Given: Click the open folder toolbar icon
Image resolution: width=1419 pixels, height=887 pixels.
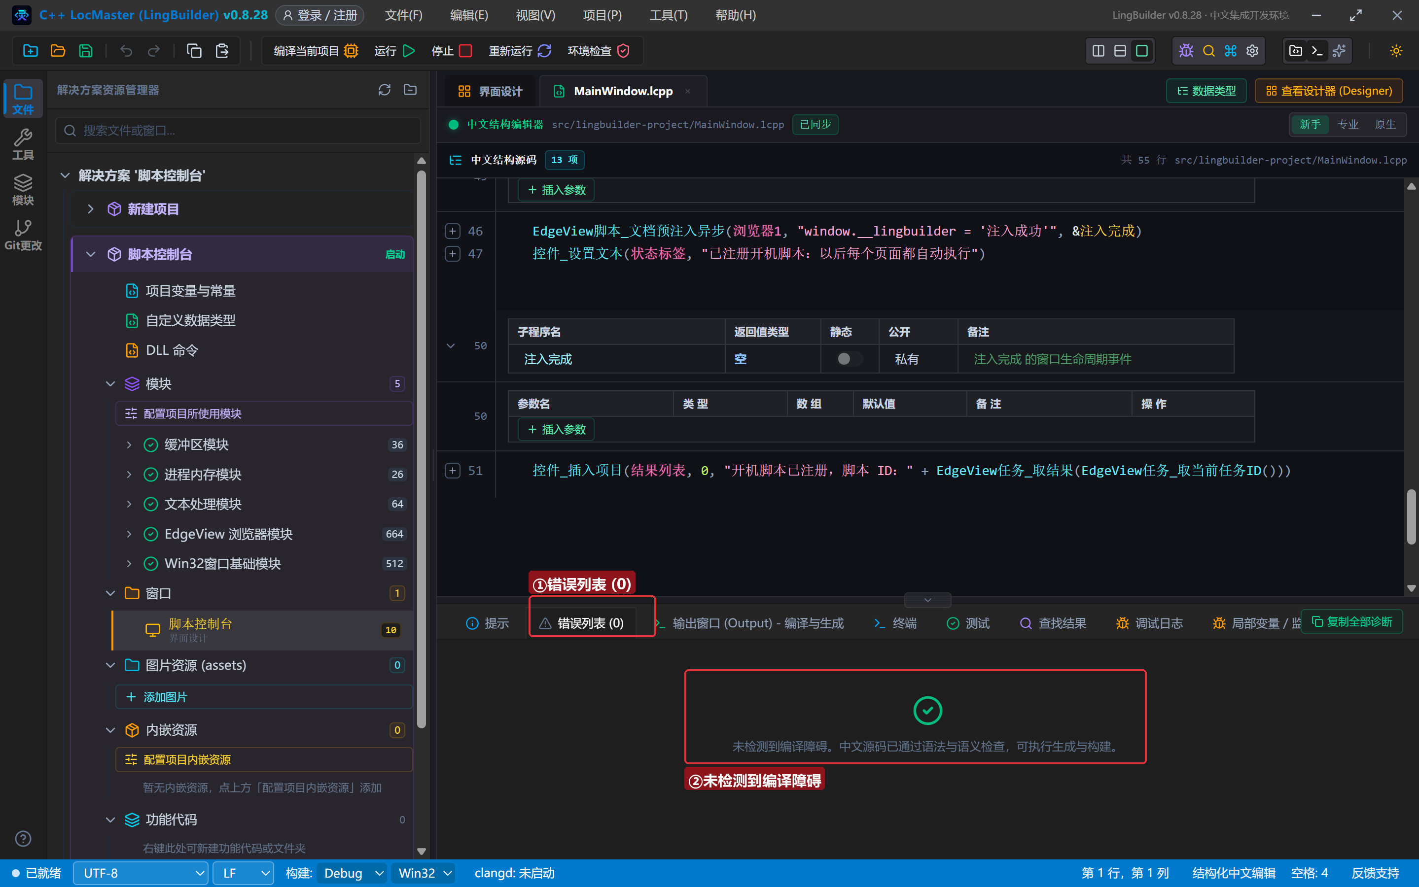Looking at the screenshot, I should click(x=58, y=51).
